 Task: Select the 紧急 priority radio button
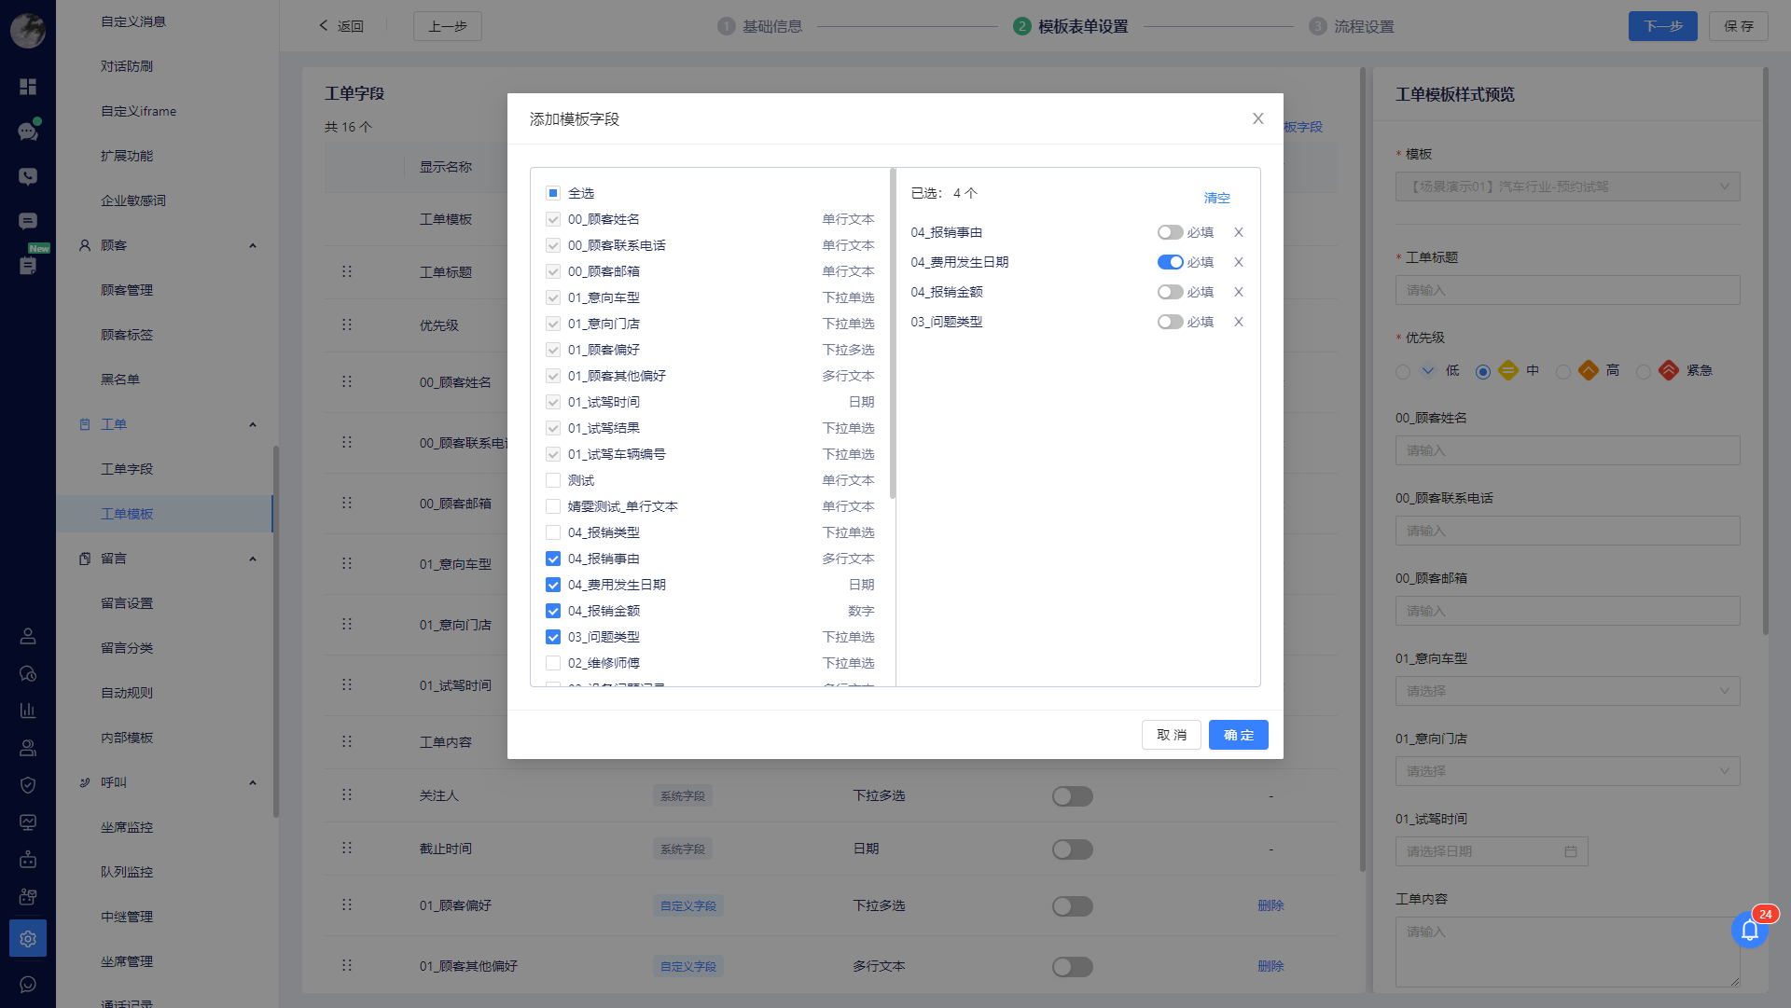click(x=1644, y=371)
